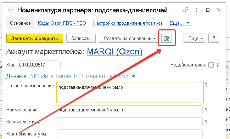Screen dimensions: 230x139
Task: Click the Записать button
Action: pos(81,38)
